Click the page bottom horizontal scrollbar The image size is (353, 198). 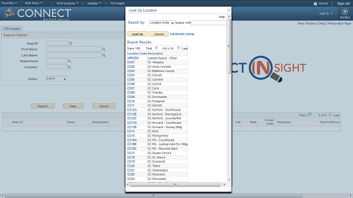[153, 196]
